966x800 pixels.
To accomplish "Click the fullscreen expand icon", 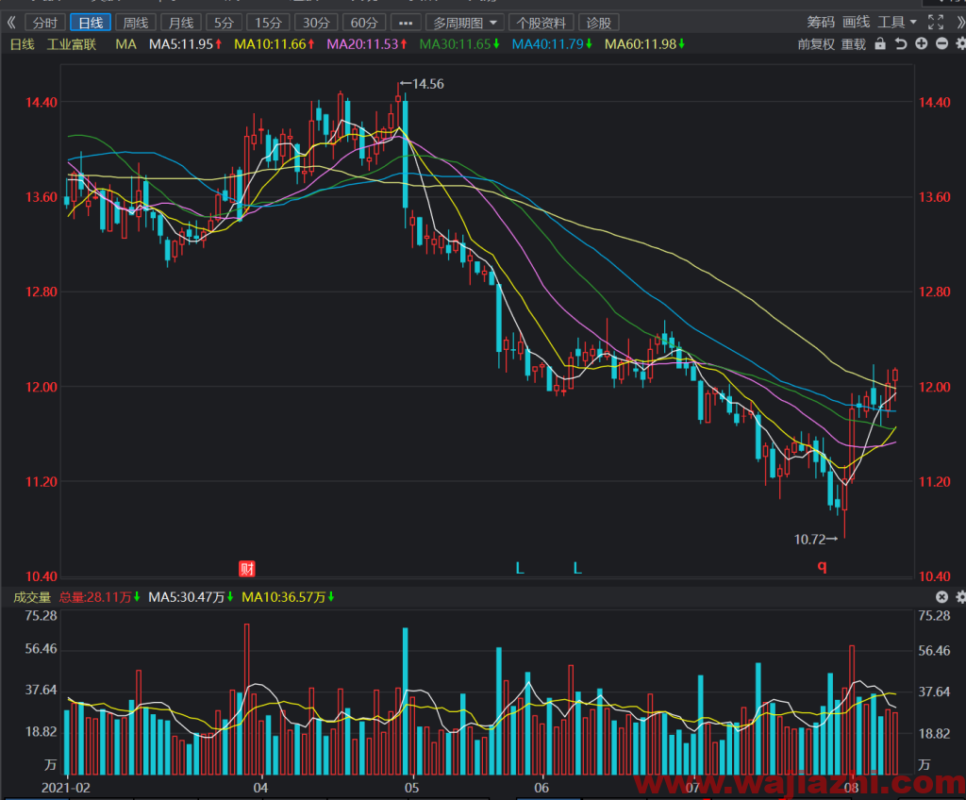I will click(x=936, y=23).
